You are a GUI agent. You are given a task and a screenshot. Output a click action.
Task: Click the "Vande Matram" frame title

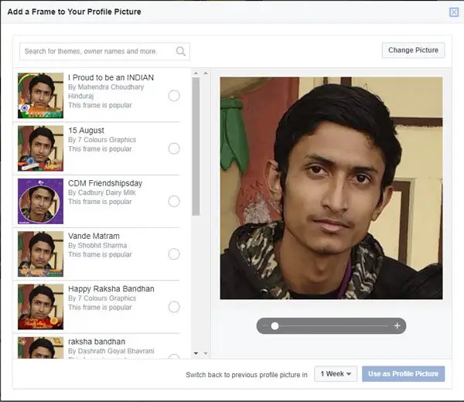(94, 236)
